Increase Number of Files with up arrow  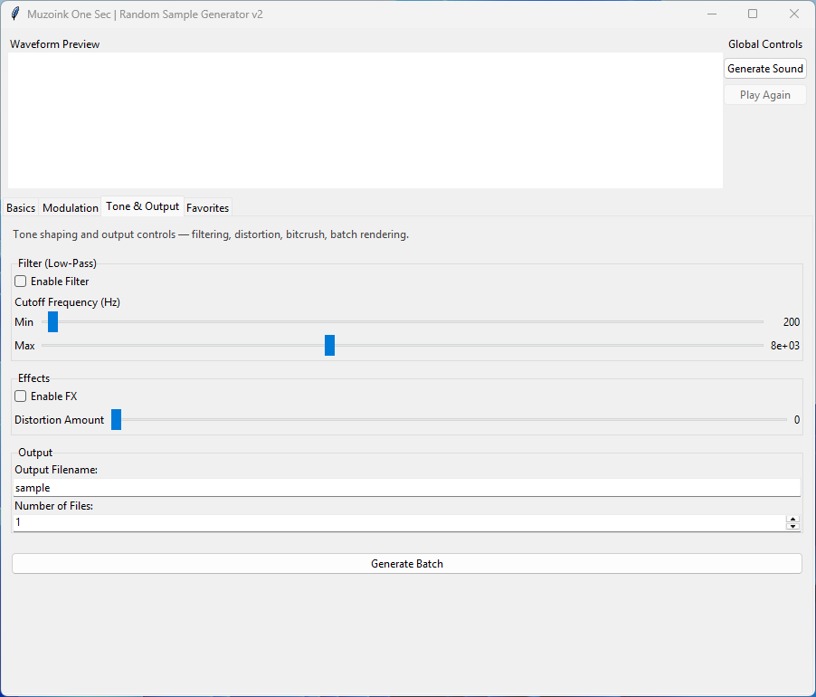coord(792,519)
